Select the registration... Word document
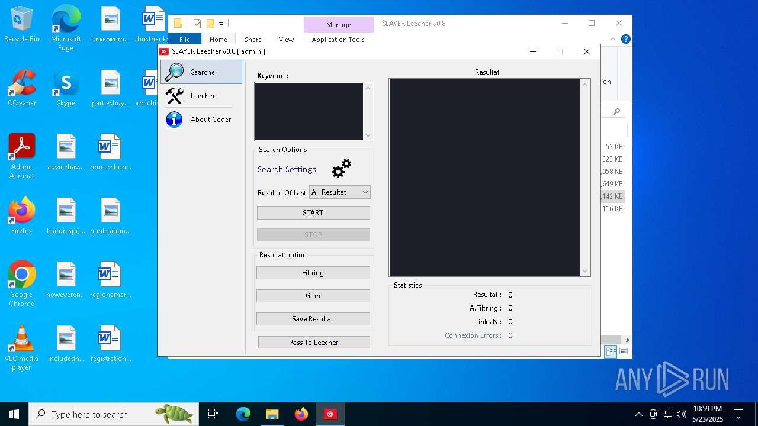The height and width of the screenshot is (426, 758). (110, 344)
